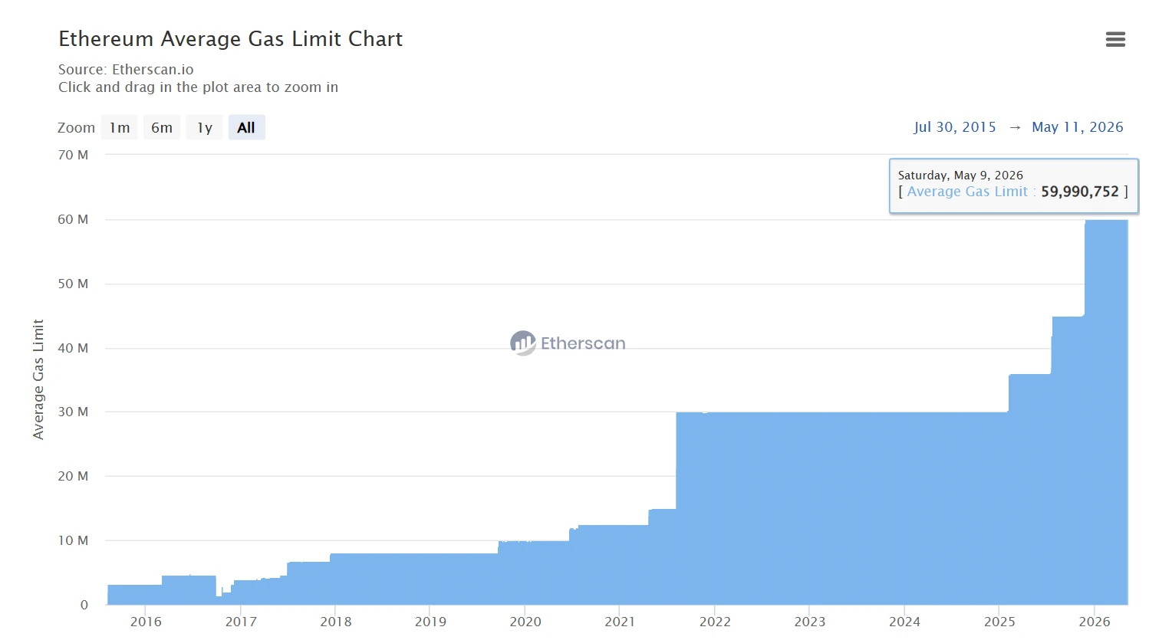Click the 60 M y-axis label
This screenshot has height=640, width=1149.
point(73,219)
